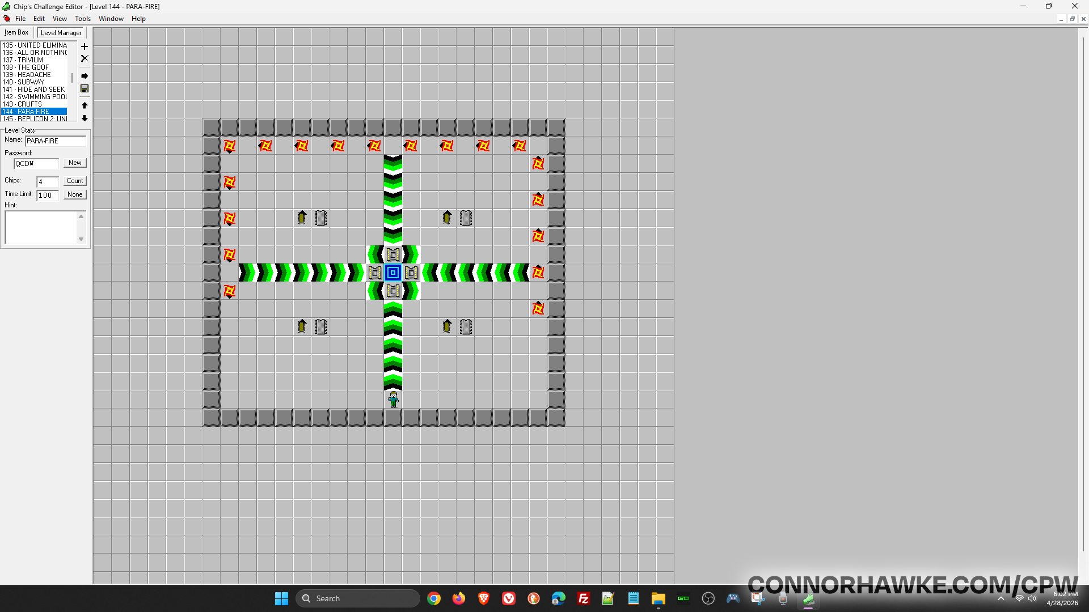Click the blue teleport tile at the map center
The width and height of the screenshot is (1089, 612).
pos(393,273)
